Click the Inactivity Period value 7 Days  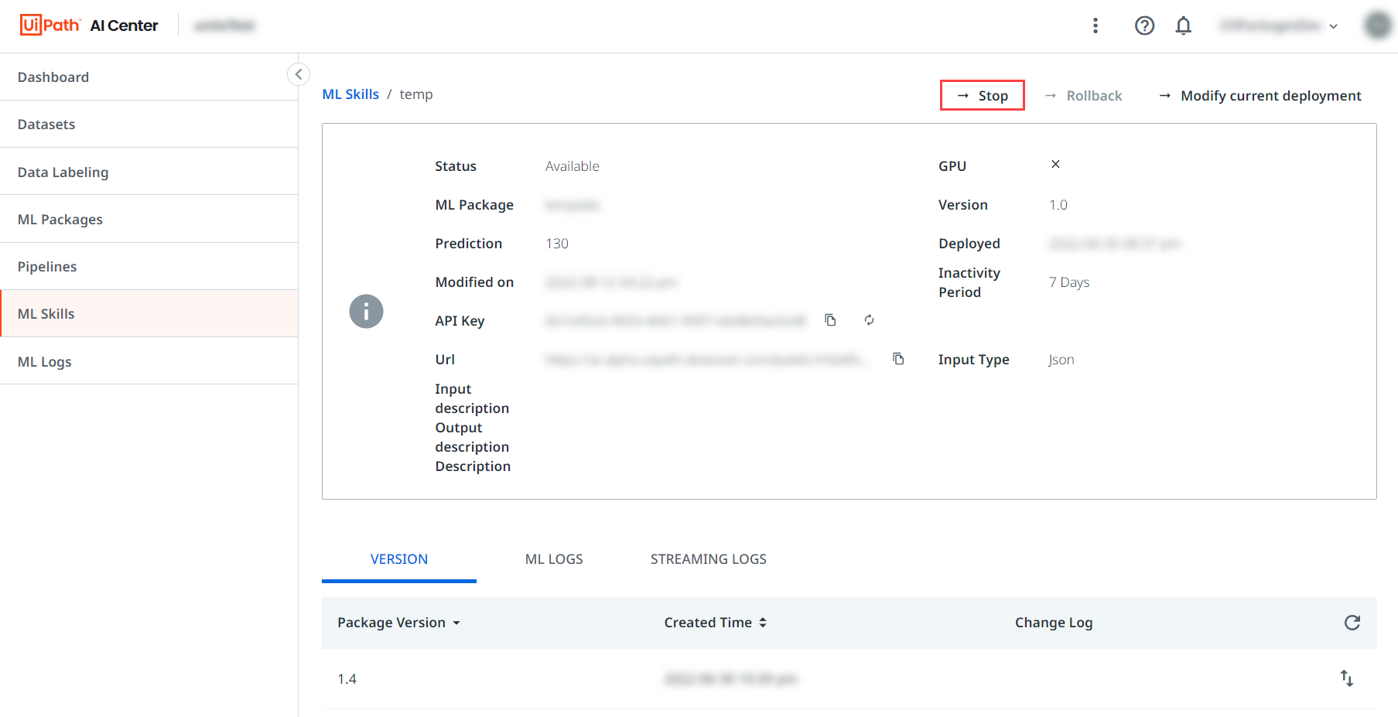1069,282
